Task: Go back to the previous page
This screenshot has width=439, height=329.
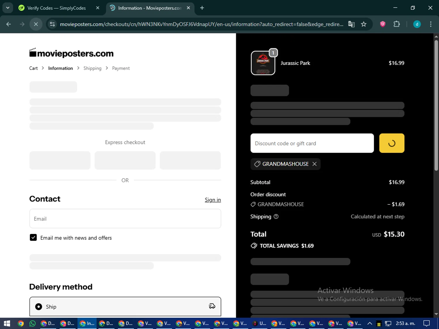Action: coord(8,24)
